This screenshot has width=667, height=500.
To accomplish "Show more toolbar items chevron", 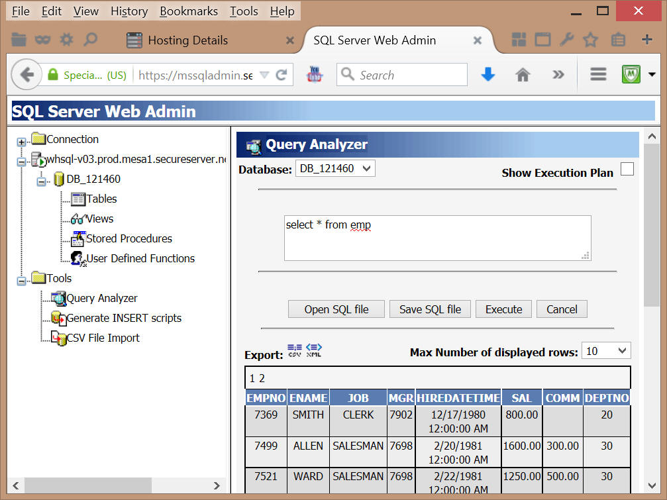I will pos(558,75).
